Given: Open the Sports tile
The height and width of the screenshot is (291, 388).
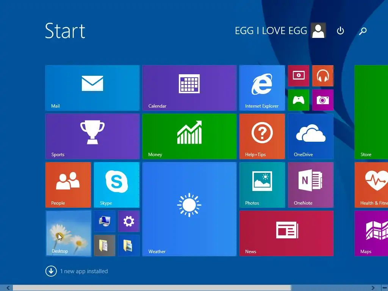Looking at the screenshot, I should tap(92, 136).
